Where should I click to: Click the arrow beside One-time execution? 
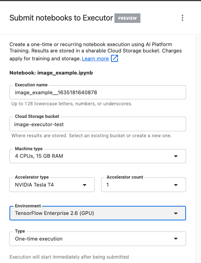[x=176, y=239]
